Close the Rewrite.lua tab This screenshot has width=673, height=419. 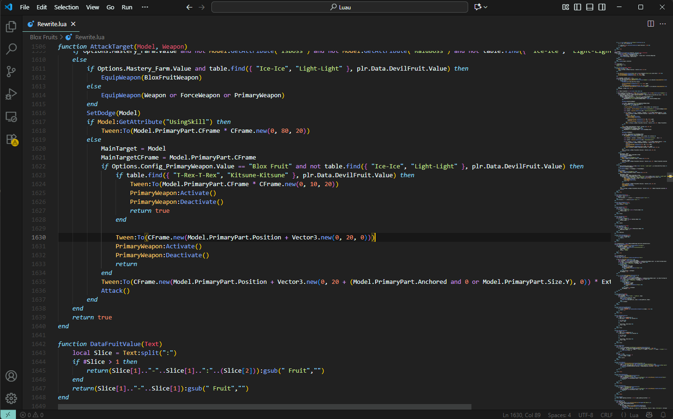pos(73,24)
